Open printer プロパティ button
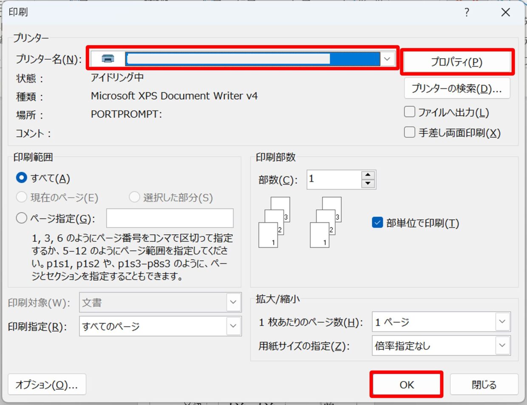This screenshot has height=405, width=527. 456,62
